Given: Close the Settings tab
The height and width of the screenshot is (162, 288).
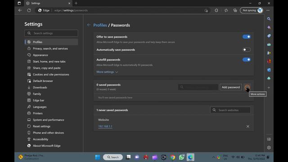Looking at the screenshot, I should click(69, 3).
